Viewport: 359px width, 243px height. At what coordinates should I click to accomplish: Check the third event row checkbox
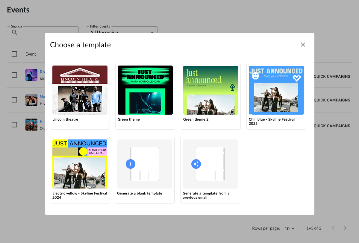(14, 124)
